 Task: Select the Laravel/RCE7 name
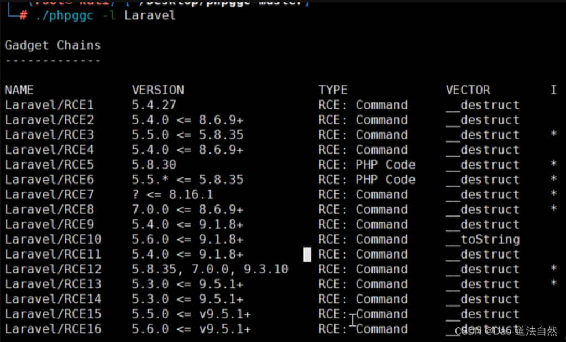[49, 195]
